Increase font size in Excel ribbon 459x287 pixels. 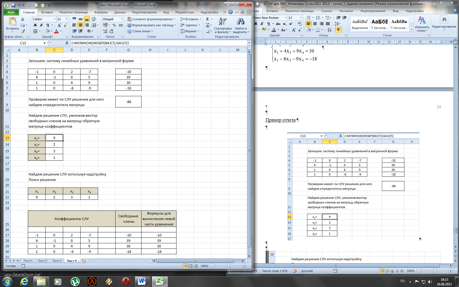[x=59, y=25]
